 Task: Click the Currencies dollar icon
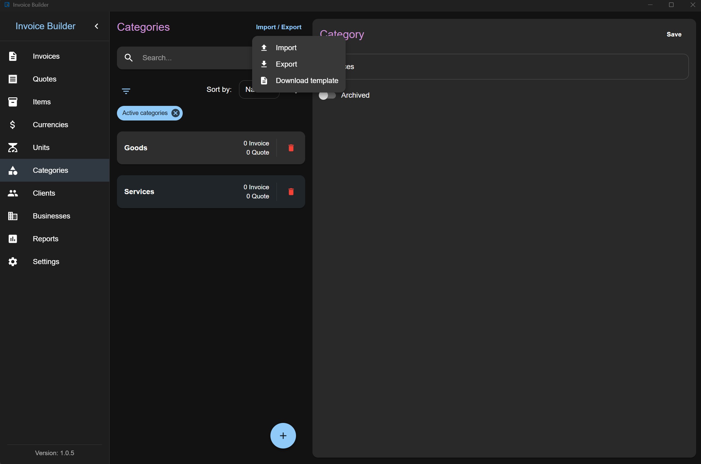click(12, 125)
